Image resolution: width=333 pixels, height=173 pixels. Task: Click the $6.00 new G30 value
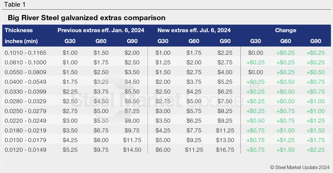click(x=163, y=150)
